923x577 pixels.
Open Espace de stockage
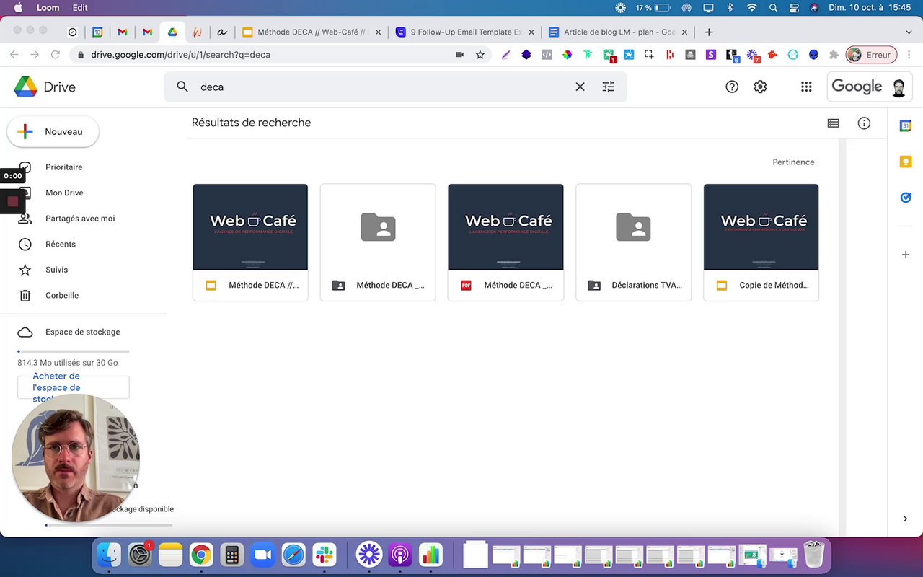[x=83, y=332]
